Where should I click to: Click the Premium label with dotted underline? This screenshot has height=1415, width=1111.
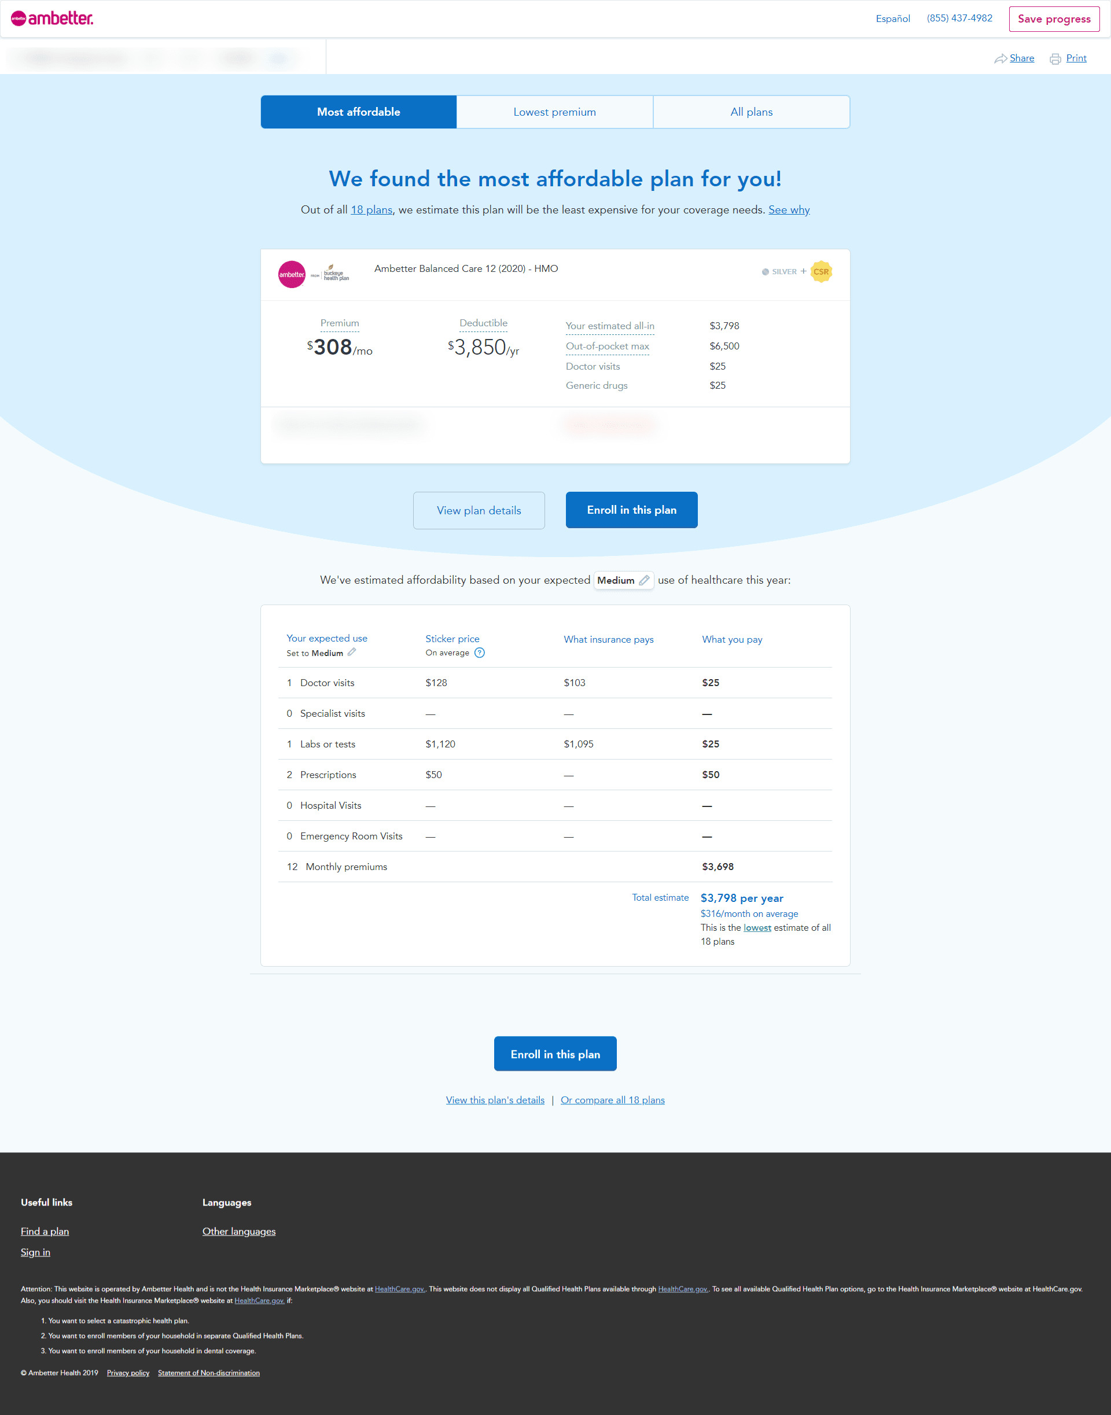[340, 323]
